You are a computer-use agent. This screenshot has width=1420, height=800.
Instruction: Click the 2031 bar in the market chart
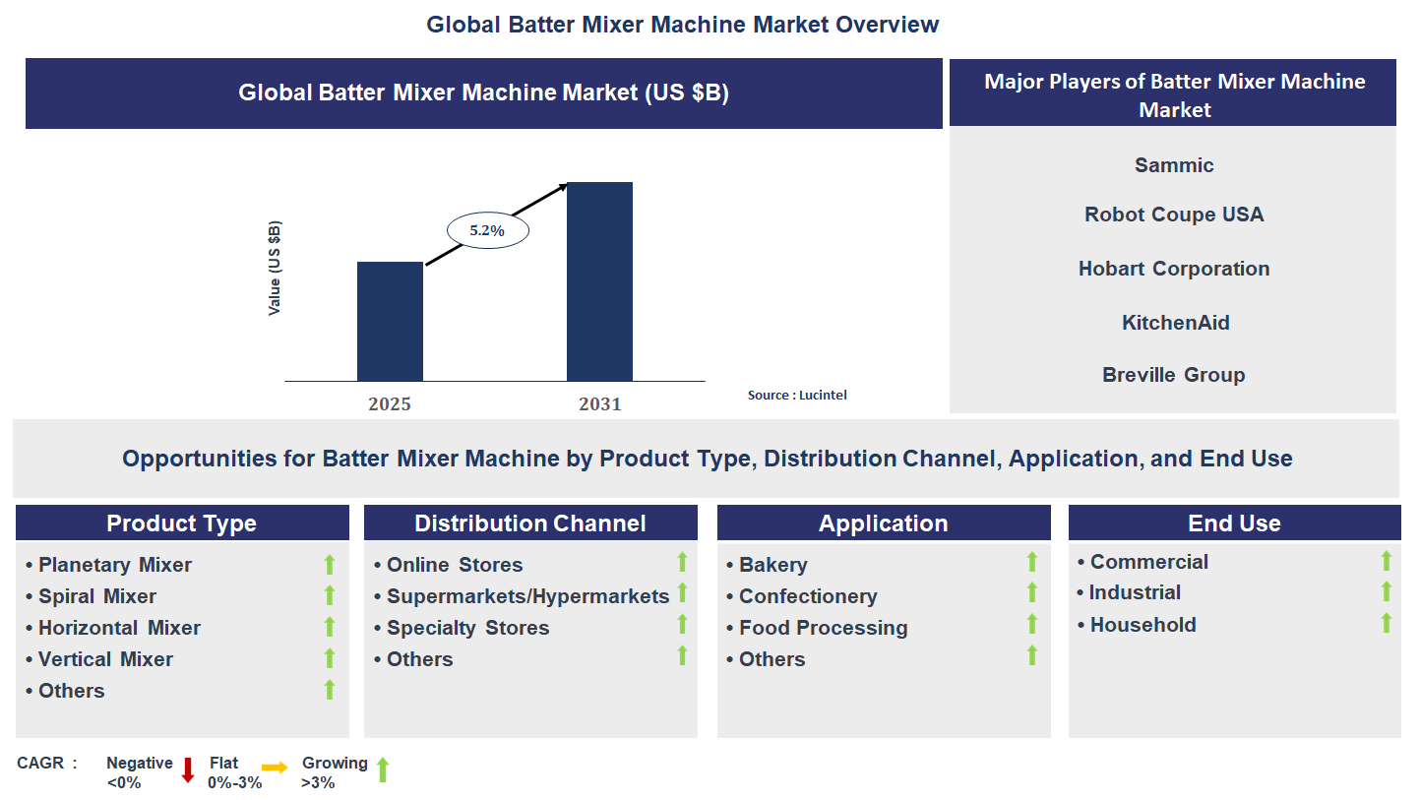599,280
